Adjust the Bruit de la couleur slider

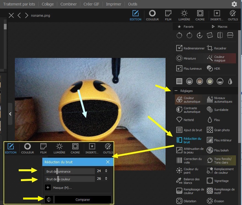tap(70, 179)
